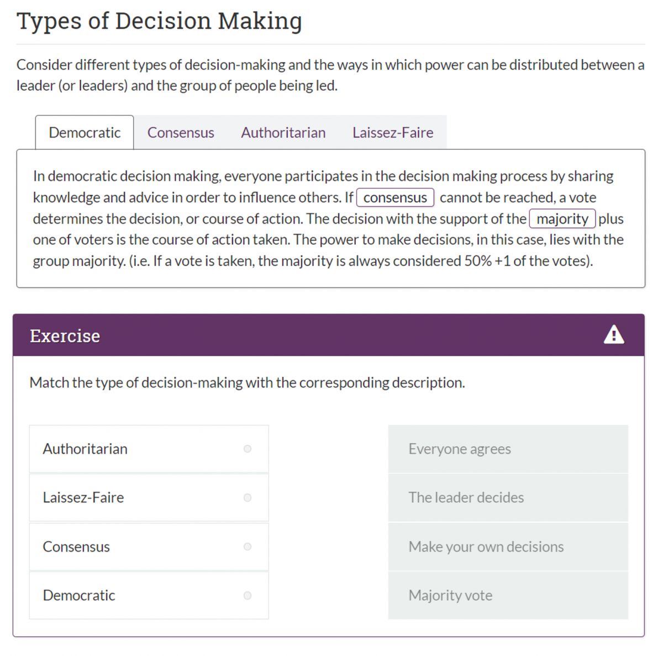
Task: Click the Democratic tab
Action: pos(85,133)
